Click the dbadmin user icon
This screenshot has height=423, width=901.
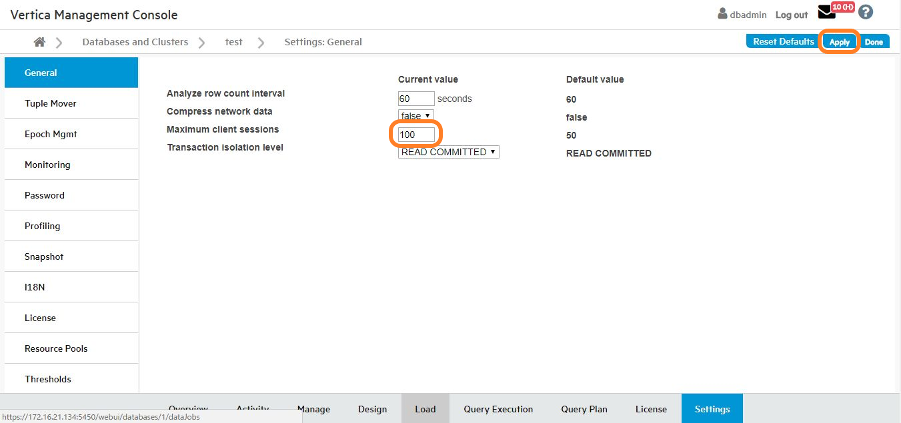pos(722,14)
